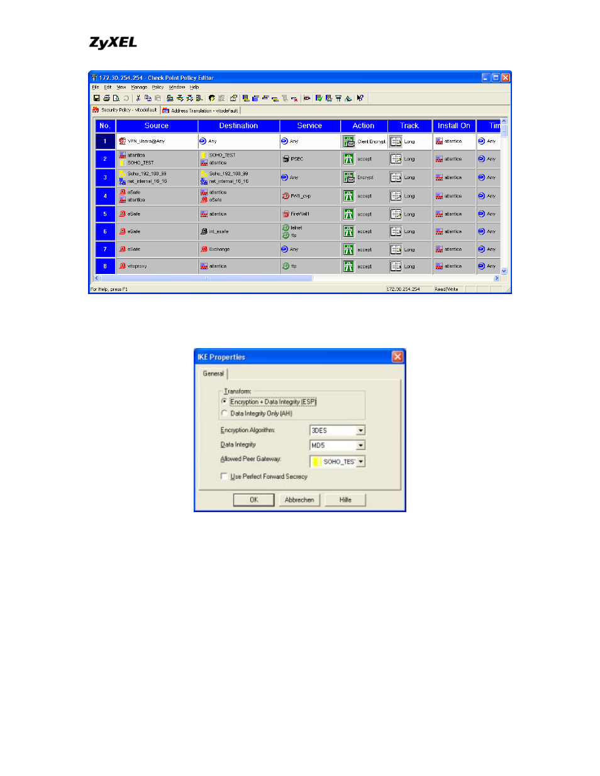
Task: Click the vitoproxy source icon in rule 8
Action: point(123,266)
